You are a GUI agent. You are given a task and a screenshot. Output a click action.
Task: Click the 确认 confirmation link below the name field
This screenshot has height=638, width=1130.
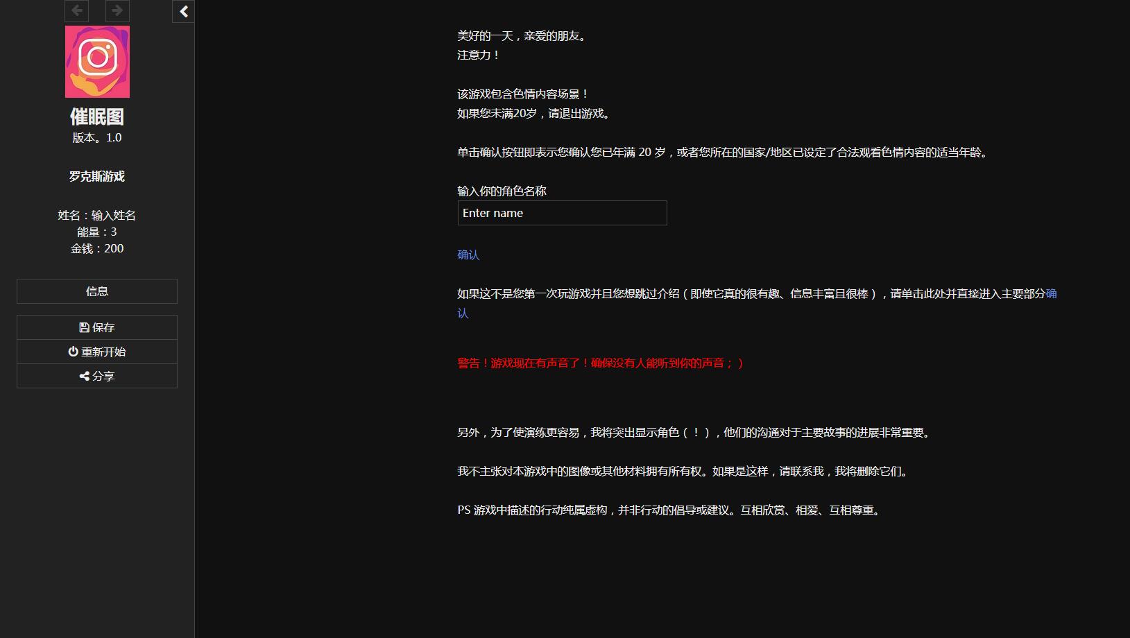[468, 255]
